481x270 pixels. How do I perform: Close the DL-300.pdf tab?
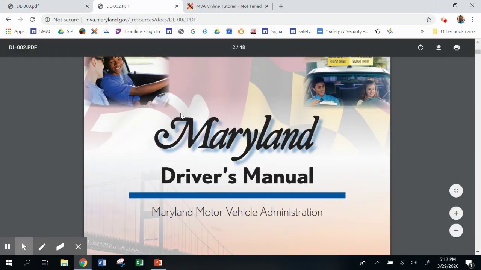87,6
